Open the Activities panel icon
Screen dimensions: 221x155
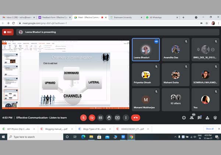point(207,118)
